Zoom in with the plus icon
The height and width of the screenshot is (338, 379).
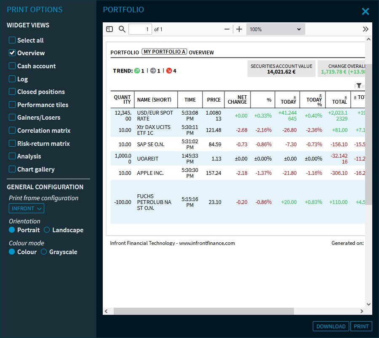tap(239, 29)
